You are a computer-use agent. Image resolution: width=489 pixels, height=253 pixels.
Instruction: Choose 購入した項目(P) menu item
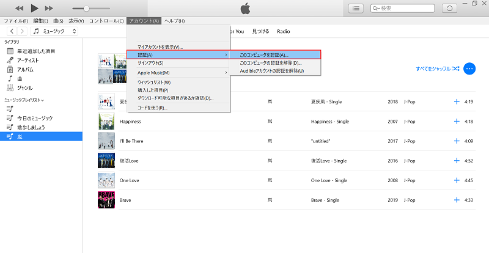pyautogui.click(x=178, y=90)
